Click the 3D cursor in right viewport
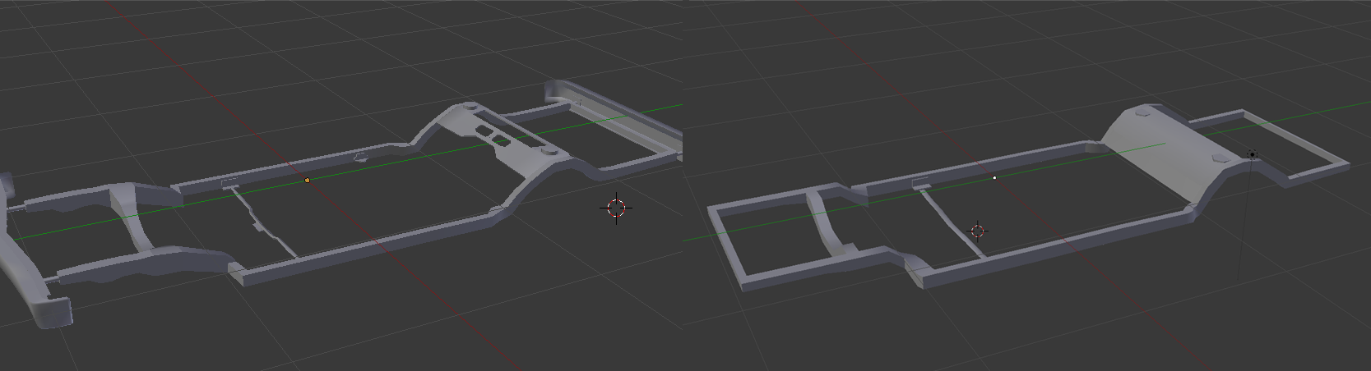Screen dimensions: 1371x371 point(978,231)
